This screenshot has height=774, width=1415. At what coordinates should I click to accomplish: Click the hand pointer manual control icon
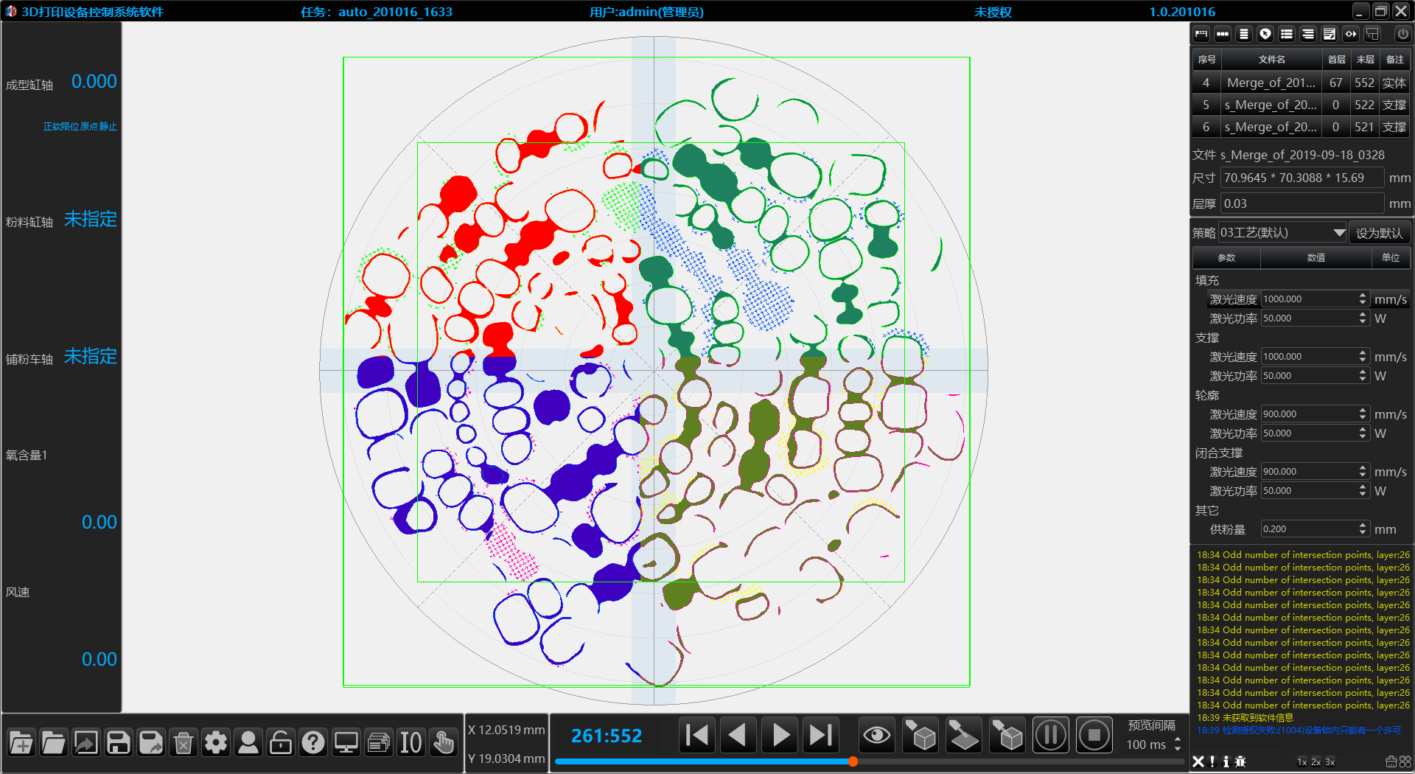click(443, 742)
